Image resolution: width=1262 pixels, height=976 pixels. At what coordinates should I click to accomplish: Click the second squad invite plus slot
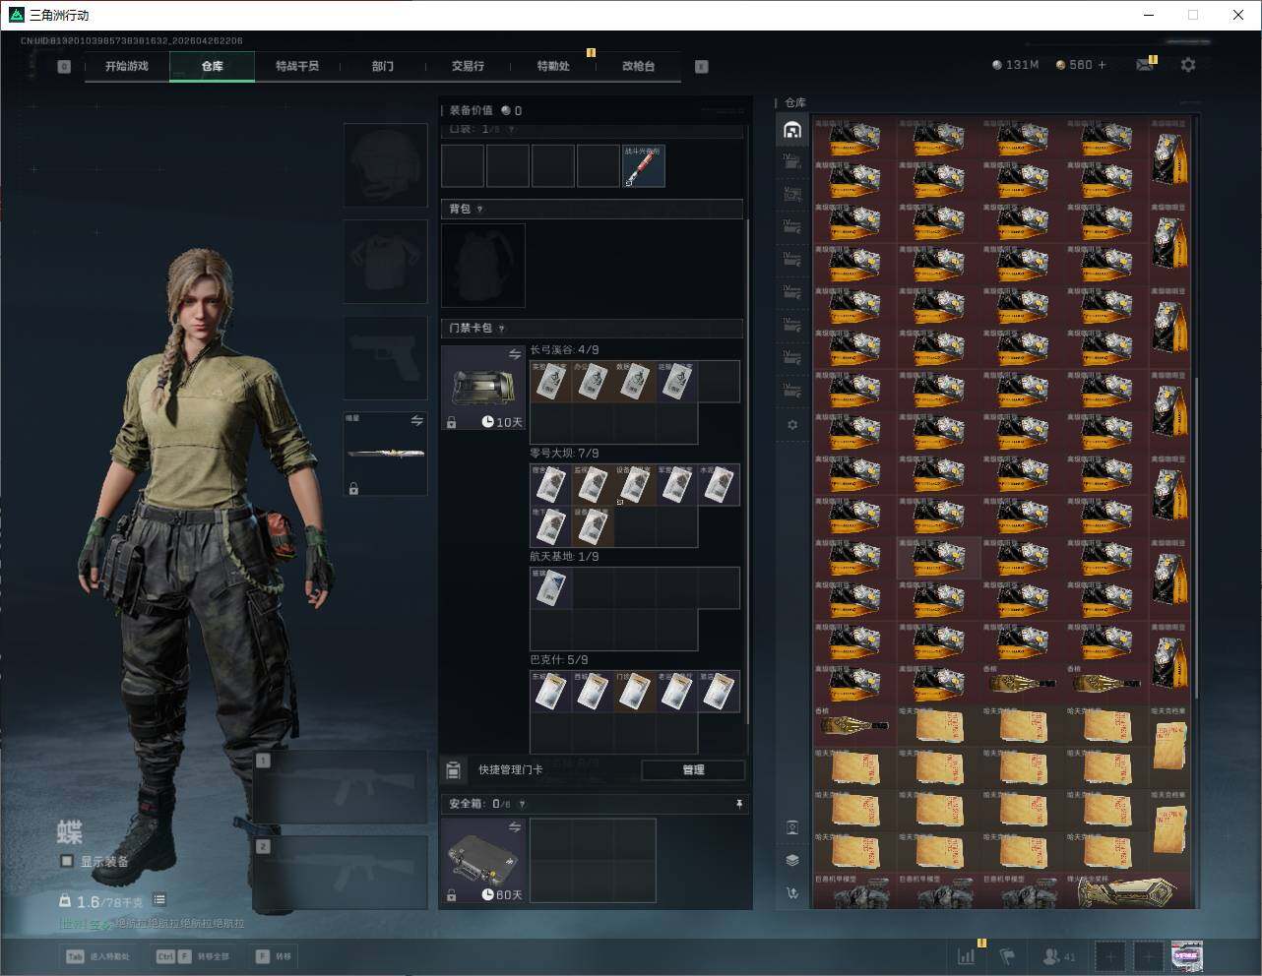point(1149,955)
